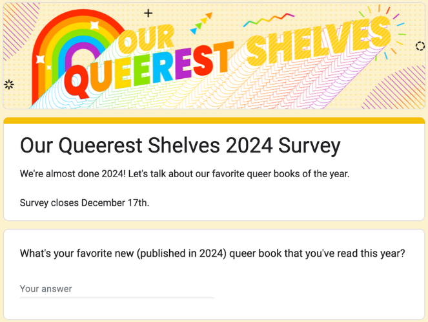Click the 'Survey closes December 17th.' text

click(x=85, y=203)
